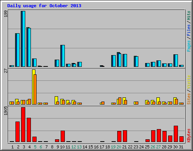The height and width of the screenshot is (151, 193).
Task: Click the 'Daily usage for October 2013' title
Action: (x=44, y=6)
